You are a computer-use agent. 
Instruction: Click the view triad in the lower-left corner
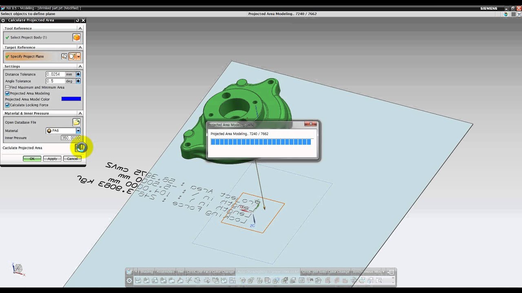(x=18, y=269)
